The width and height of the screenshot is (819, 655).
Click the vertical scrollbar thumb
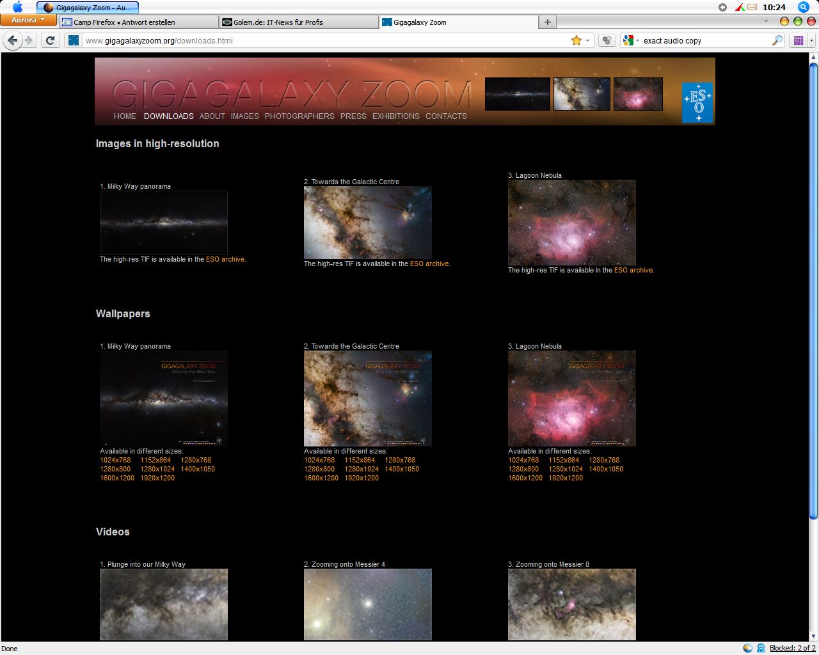(x=813, y=291)
